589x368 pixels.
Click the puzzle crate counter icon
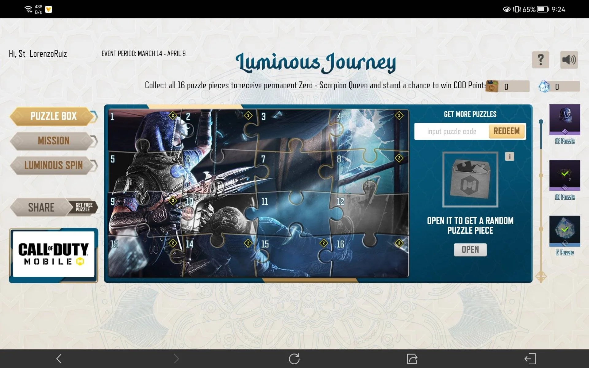492,86
